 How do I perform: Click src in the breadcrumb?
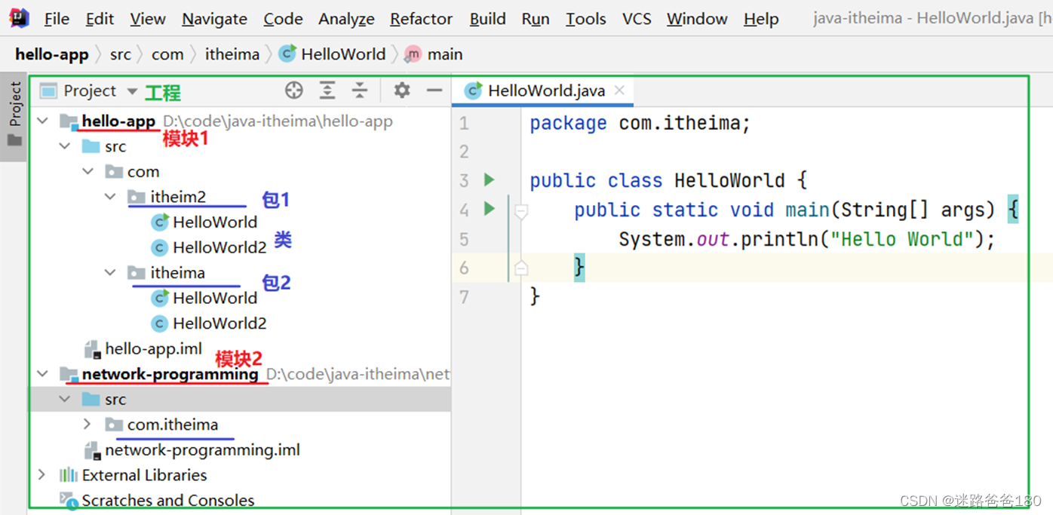click(120, 54)
